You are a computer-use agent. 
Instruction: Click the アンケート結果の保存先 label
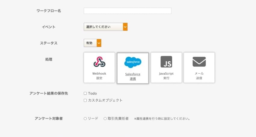[x=49, y=94]
